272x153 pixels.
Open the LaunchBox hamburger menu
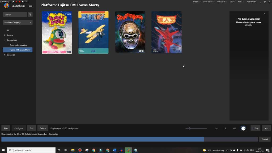31,6
